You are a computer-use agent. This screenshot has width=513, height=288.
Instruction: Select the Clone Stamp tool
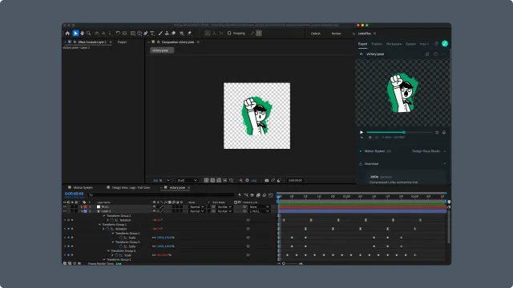[x=167, y=34]
